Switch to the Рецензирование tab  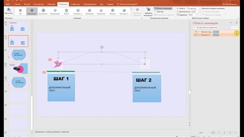click(90, 4)
